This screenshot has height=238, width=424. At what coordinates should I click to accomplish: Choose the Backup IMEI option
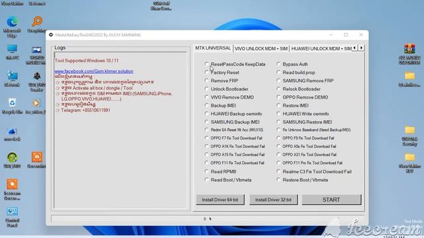coord(207,106)
